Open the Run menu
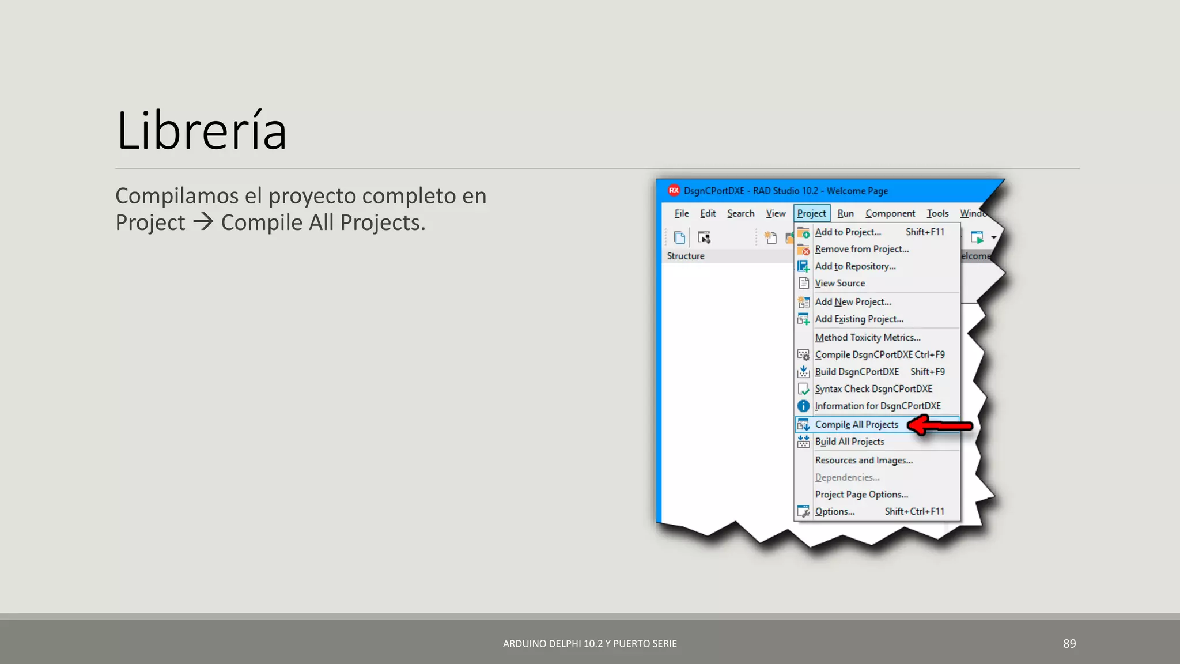This screenshot has width=1180, height=664. coord(846,213)
